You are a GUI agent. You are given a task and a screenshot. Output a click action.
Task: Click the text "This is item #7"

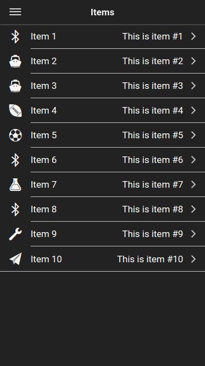point(153,184)
